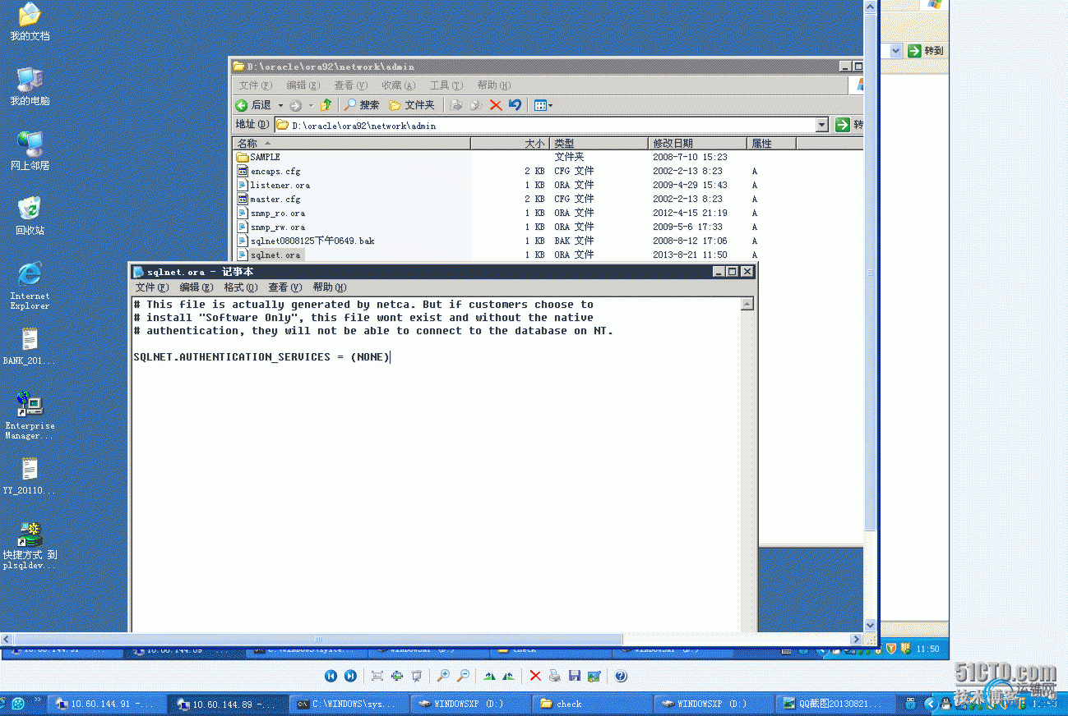Switch to C:\WINDOWS\sys command prompt on taskbar
Image resolution: width=1068 pixels, height=716 pixels.
pos(349,704)
